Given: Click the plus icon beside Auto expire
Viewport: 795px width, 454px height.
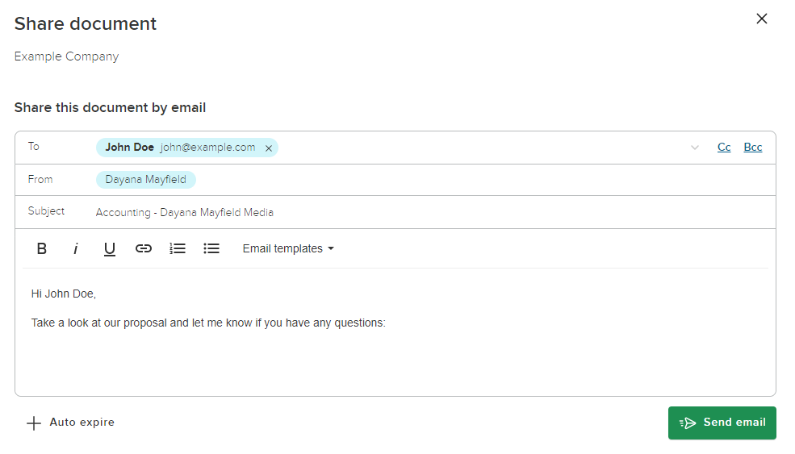Looking at the screenshot, I should point(34,423).
